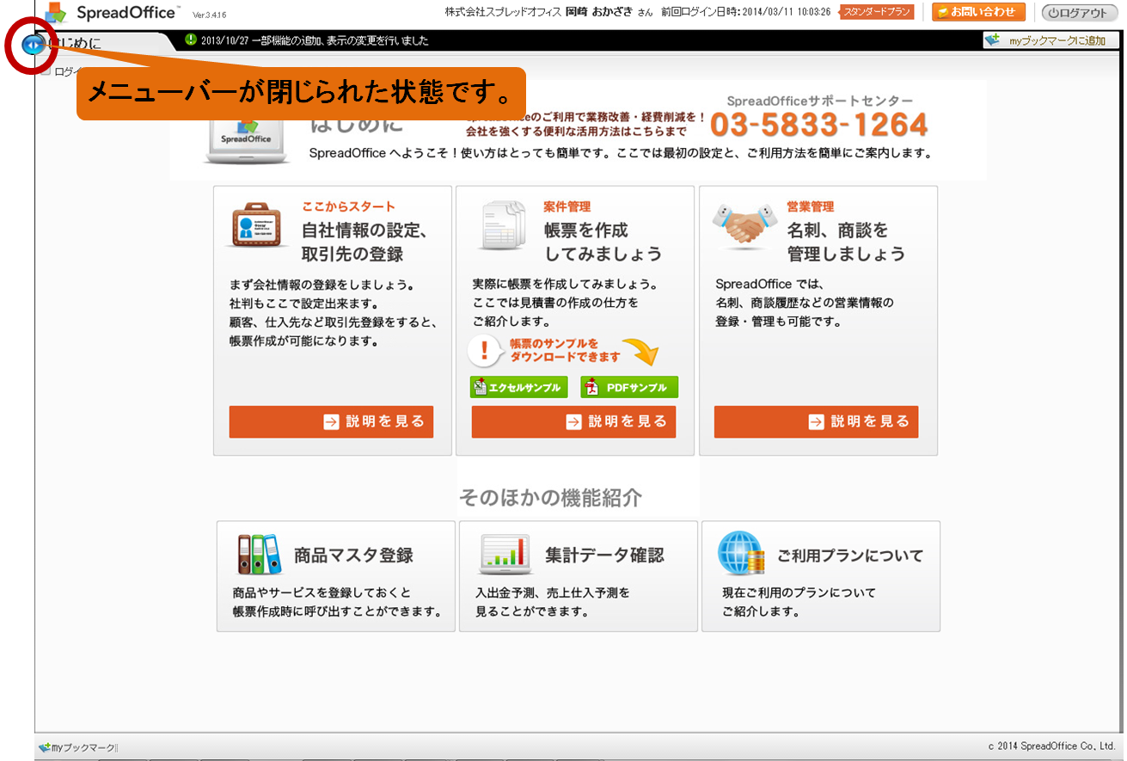Click the blue menu bar toggle arrow icon
1127x761 pixels.
tap(34, 43)
